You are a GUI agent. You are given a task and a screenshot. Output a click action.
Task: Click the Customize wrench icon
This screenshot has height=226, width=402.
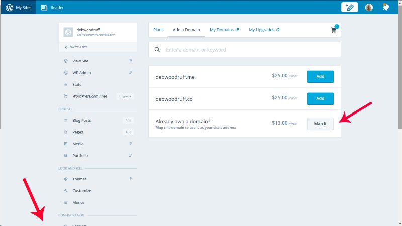(66, 191)
